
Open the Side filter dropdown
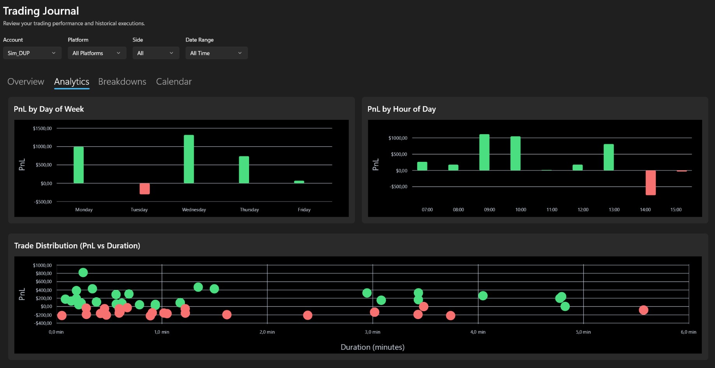[x=156, y=53]
